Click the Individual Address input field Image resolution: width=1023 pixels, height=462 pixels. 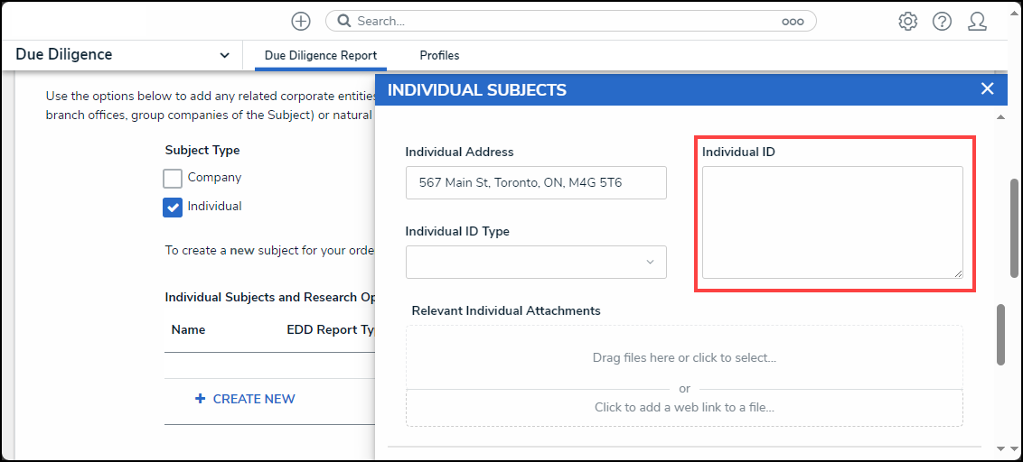tap(536, 182)
